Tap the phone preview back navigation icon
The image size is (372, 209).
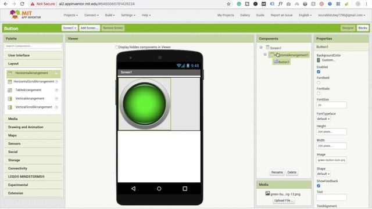coord(133,189)
